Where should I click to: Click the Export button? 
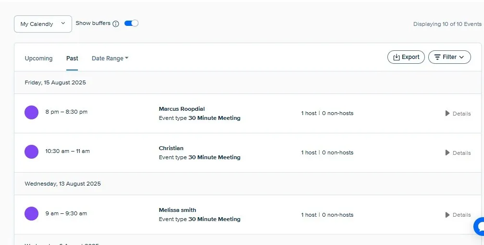[406, 57]
